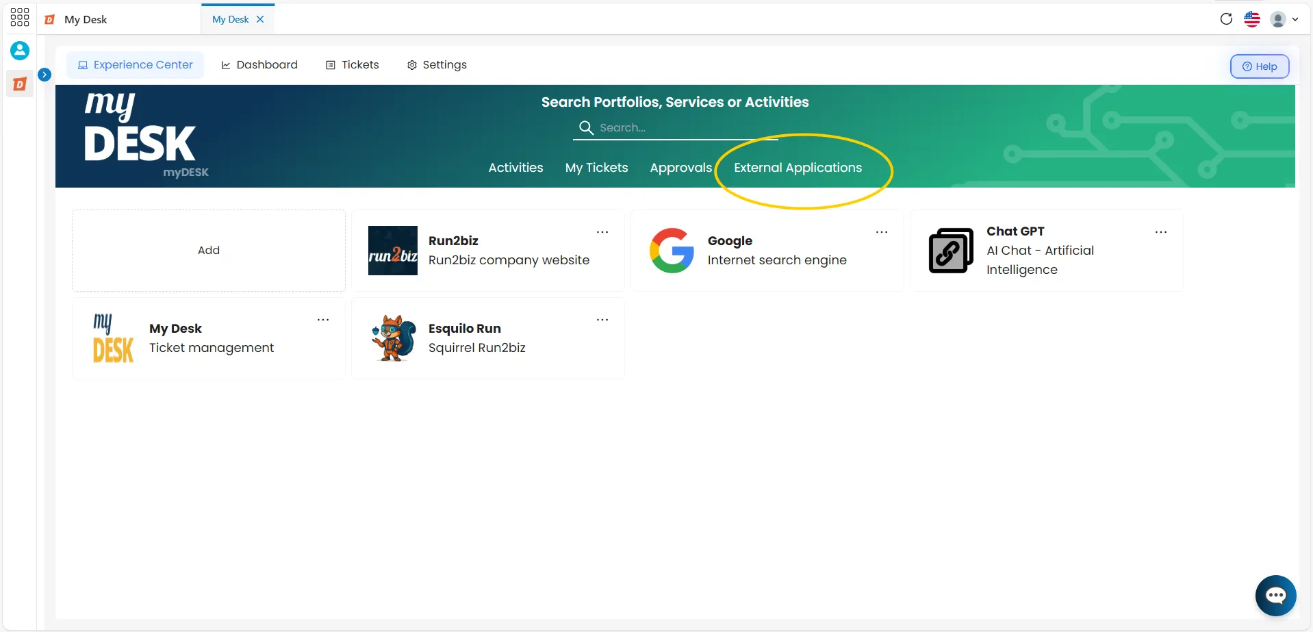This screenshot has width=1313, height=632.
Task: Click the Help button
Action: point(1260,66)
